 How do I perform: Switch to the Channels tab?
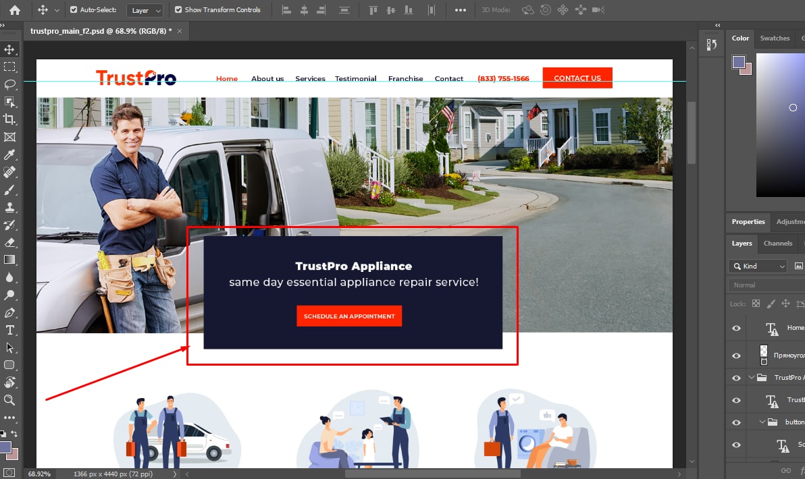[778, 244]
